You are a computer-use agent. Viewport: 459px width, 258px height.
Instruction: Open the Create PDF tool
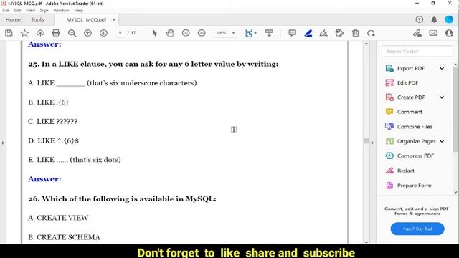tap(411, 97)
